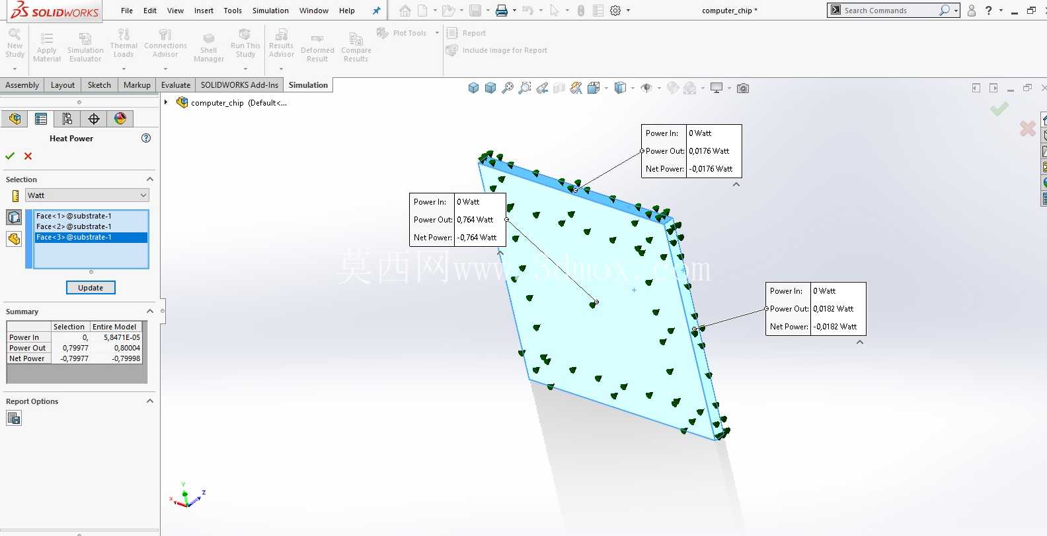Click Entire Model Power Out value 0,80004

point(116,348)
